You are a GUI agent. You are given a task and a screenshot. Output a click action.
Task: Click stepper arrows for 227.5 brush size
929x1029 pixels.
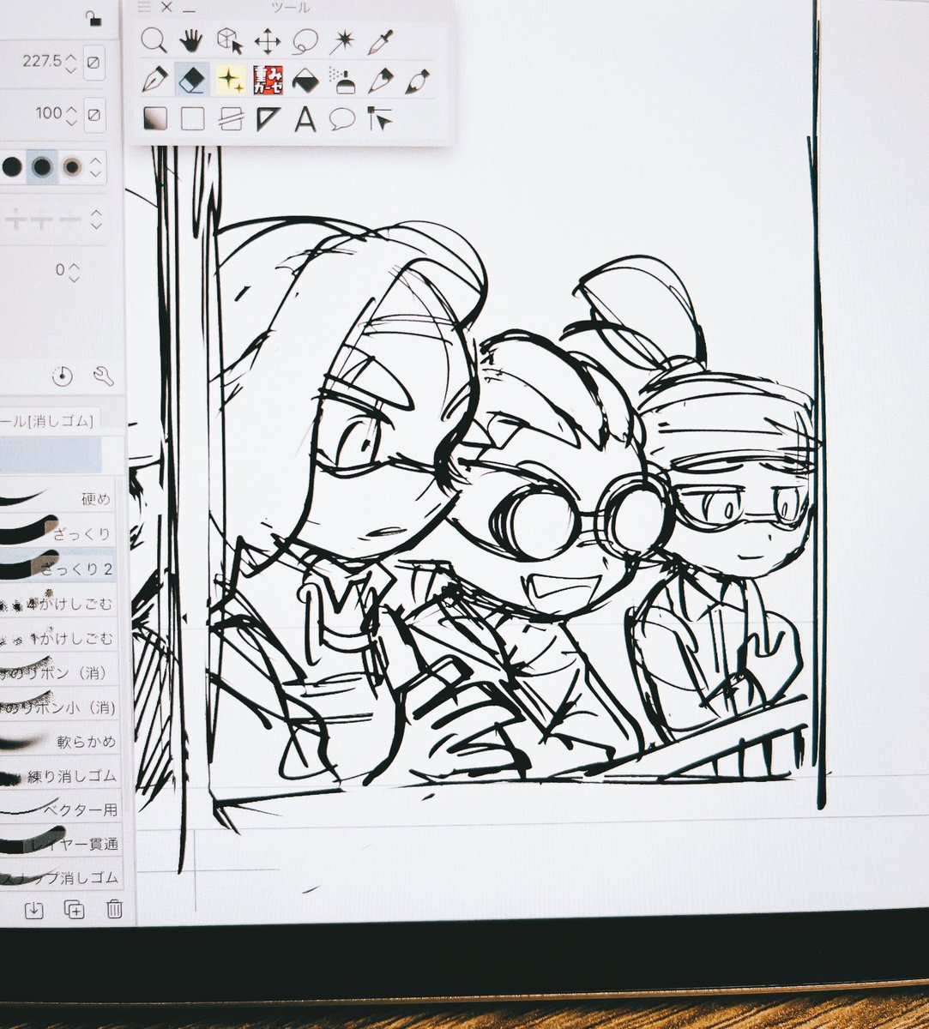70,63
